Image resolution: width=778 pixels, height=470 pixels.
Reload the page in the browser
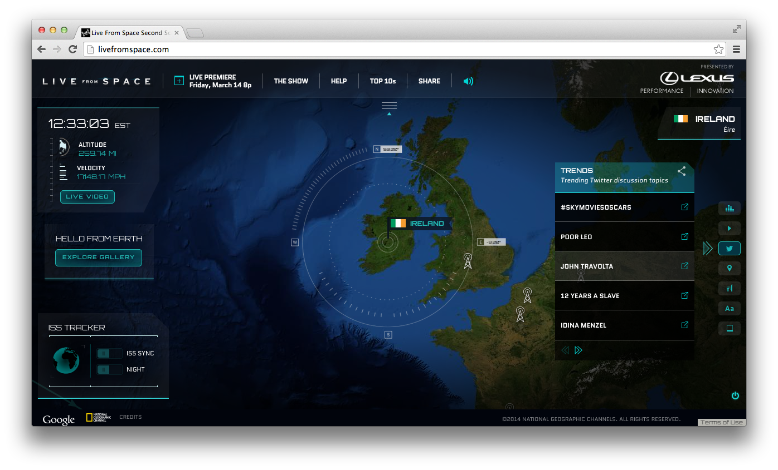coord(72,50)
